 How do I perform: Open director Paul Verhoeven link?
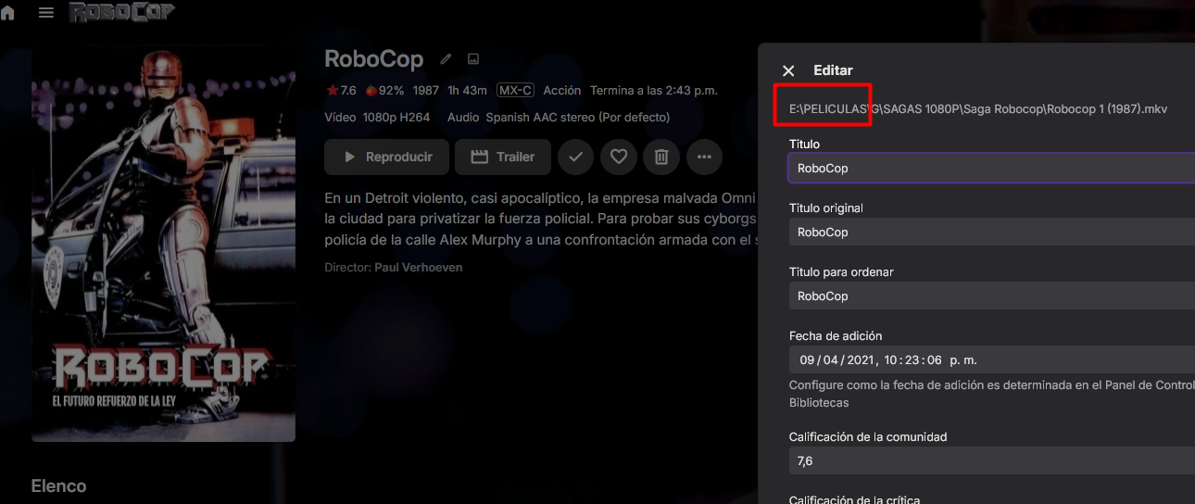coord(418,267)
